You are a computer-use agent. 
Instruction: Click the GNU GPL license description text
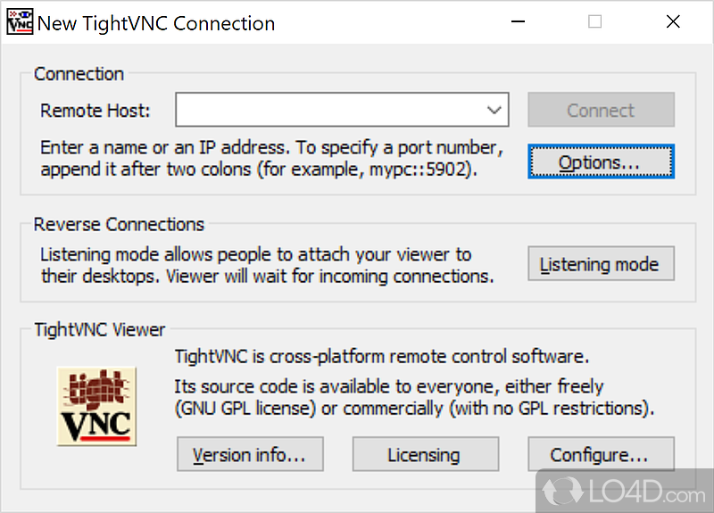pyautogui.click(x=414, y=398)
